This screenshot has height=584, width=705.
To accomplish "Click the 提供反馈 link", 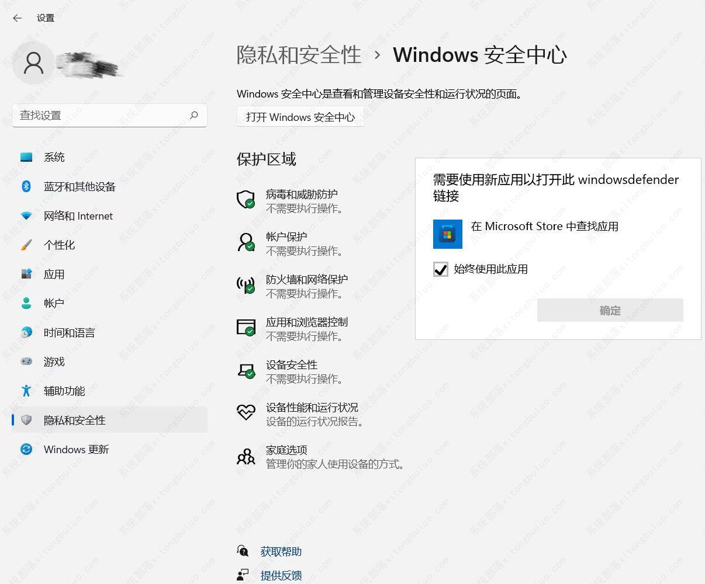I will pyautogui.click(x=281, y=575).
